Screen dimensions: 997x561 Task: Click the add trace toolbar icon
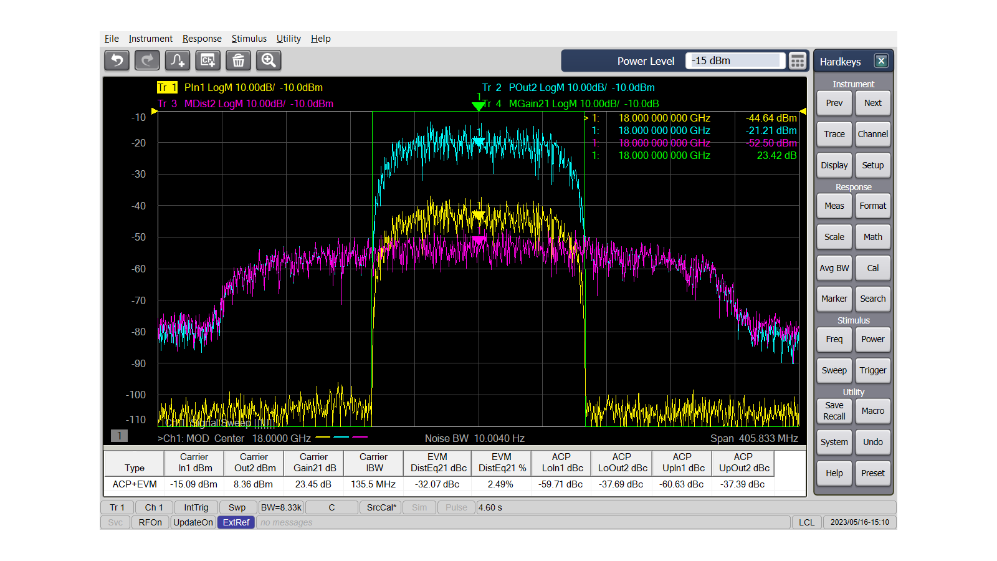[x=178, y=60]
